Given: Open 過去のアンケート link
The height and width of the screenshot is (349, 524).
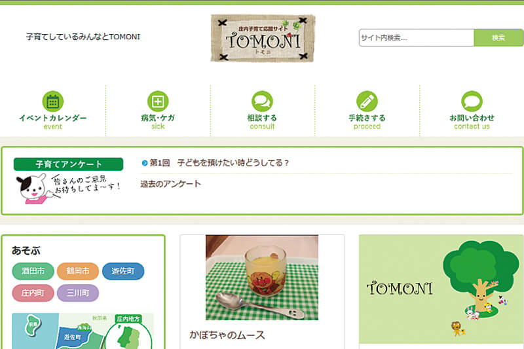Looking at the screenshot, I should [170, 184].
